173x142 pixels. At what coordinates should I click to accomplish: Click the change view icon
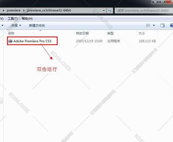pyautogui.click(x=148, y=26)
